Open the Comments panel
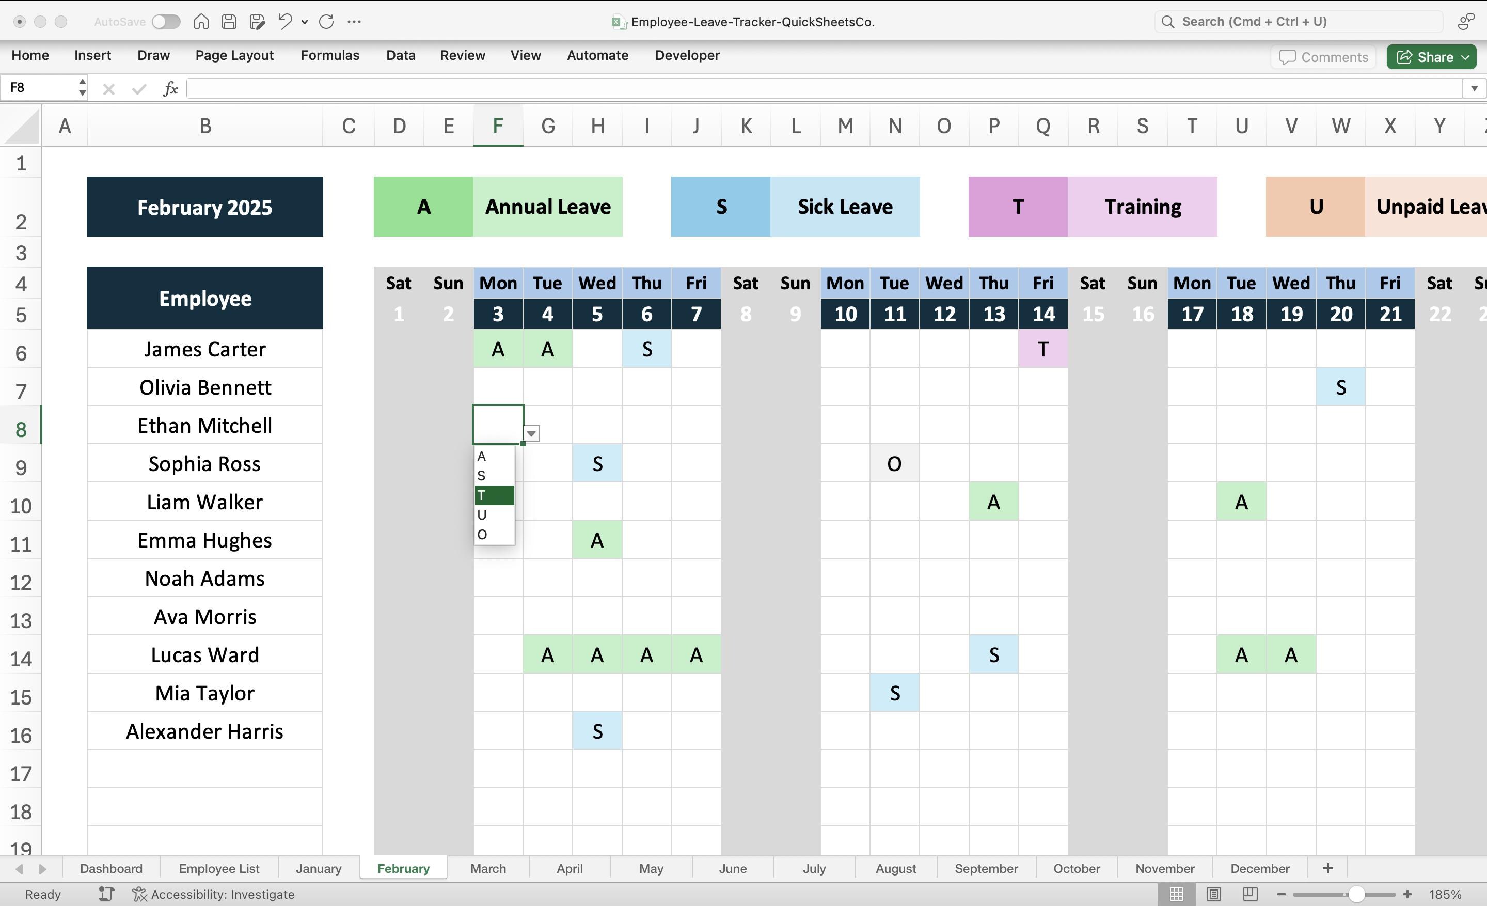 coord(1323,56)
